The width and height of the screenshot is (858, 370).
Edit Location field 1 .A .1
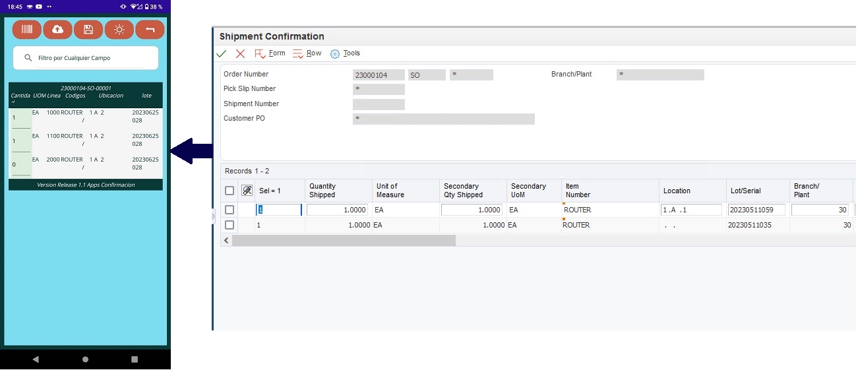point(691,210)
